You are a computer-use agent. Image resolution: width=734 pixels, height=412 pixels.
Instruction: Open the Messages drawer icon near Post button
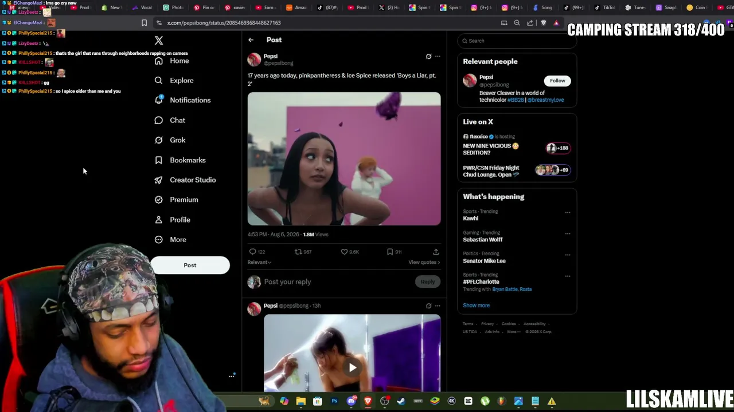tap(232, 376)
